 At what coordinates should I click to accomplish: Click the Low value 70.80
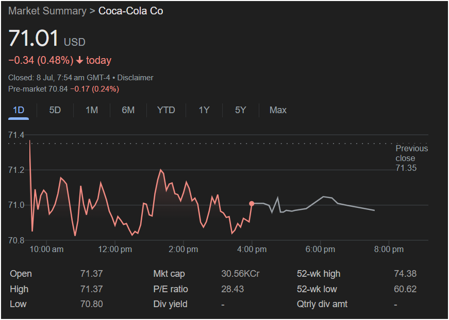[x=92, y=304]
